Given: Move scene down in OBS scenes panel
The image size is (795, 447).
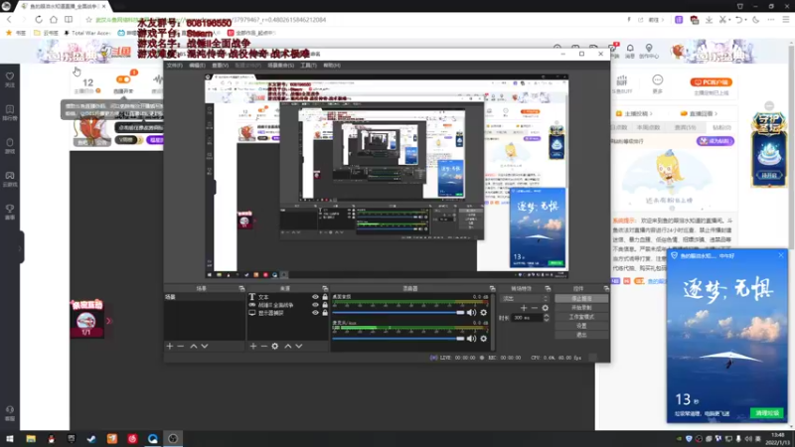Looking at the screenshot, I should (205, 346).
